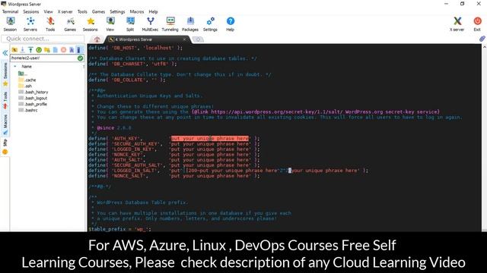This screenshot has width=487, height=273.
Task: Select the .bashrc file
Action: coord(27,110)
